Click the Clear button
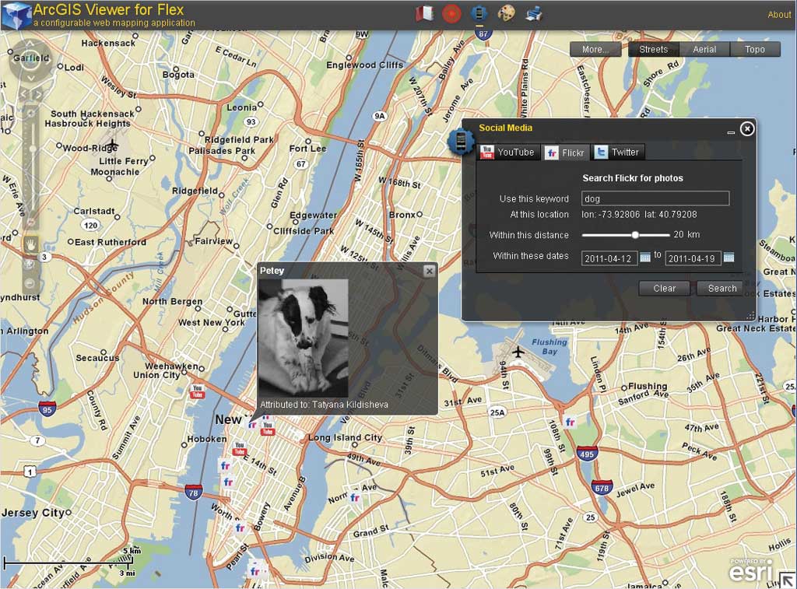 [x=665, y=288]
